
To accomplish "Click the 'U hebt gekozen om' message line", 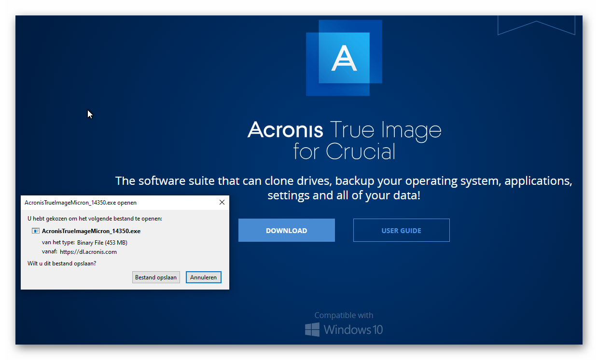I will coord(95,219).
